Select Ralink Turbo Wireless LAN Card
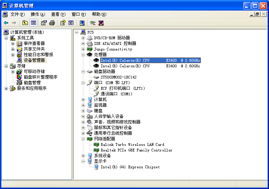The height and width of the screenshot is (189, 269). coord(132,144)
